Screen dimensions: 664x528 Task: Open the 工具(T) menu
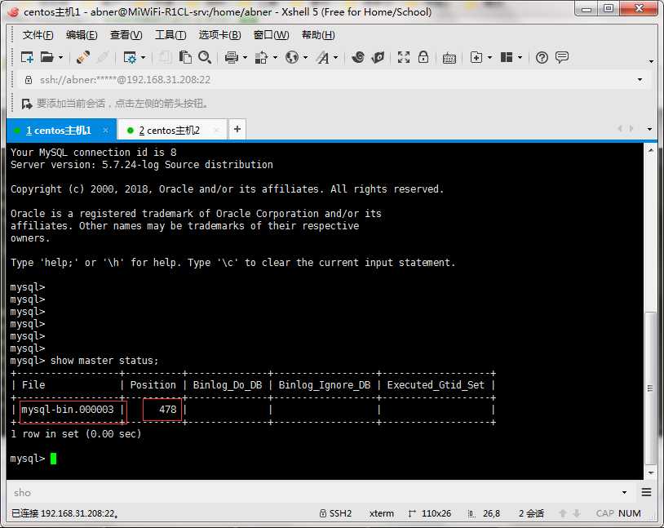pos(170,35)
